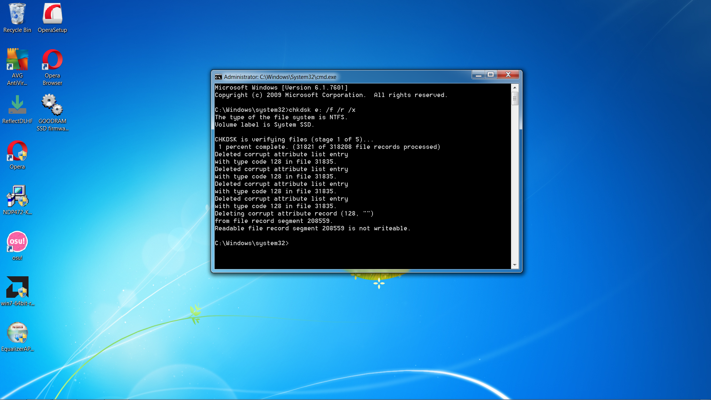Image resolution: width=711 pixels, height=400 pixels.
Task: Open the cmd.exe window system menu icon
Action: (x=218, y=77)
